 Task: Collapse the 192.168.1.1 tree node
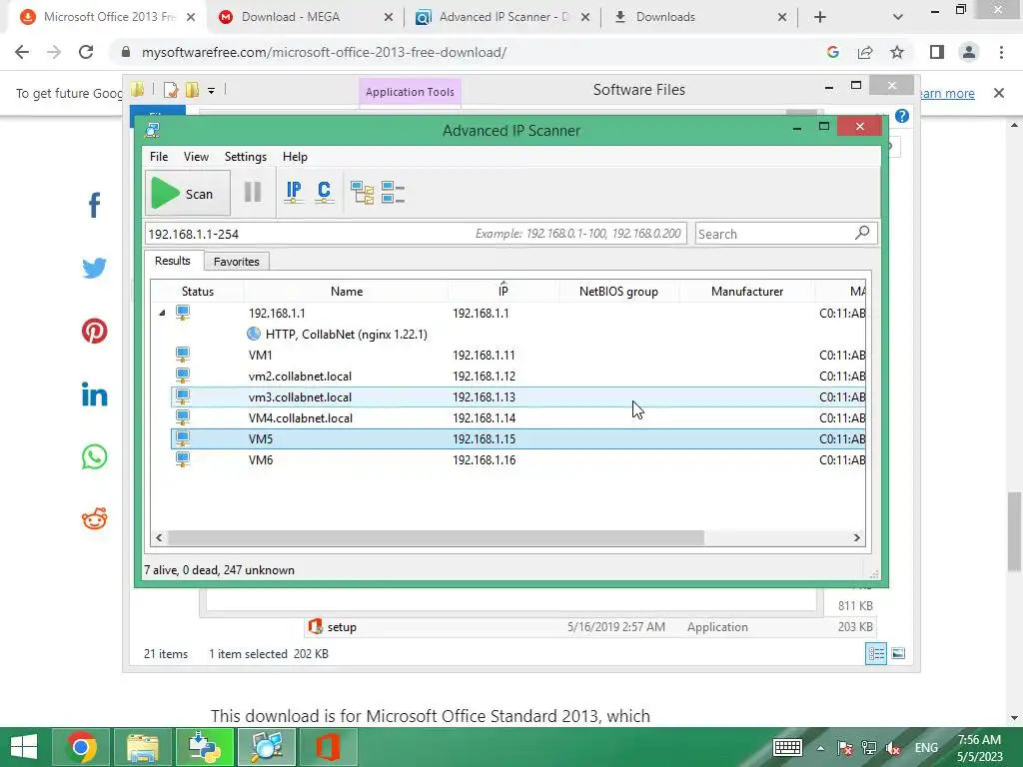pos(162,313)
